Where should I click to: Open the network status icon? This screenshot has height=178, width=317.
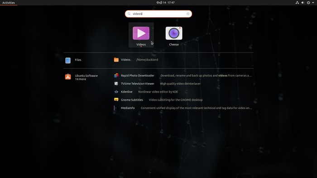[x=297, y=3]
